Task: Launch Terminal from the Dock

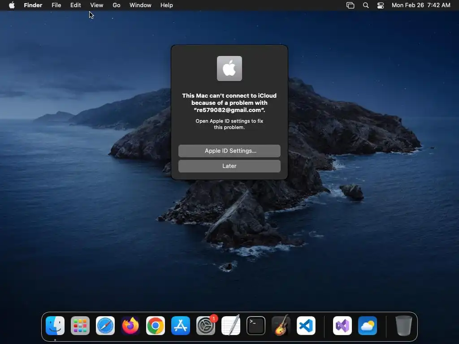Action: pos(256,326)
